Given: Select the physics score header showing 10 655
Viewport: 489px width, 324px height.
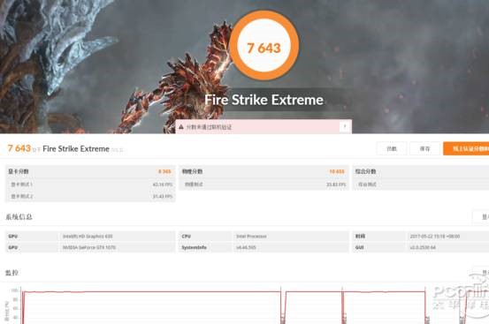Looking at the screenshot, I should [x=264, y=171].
